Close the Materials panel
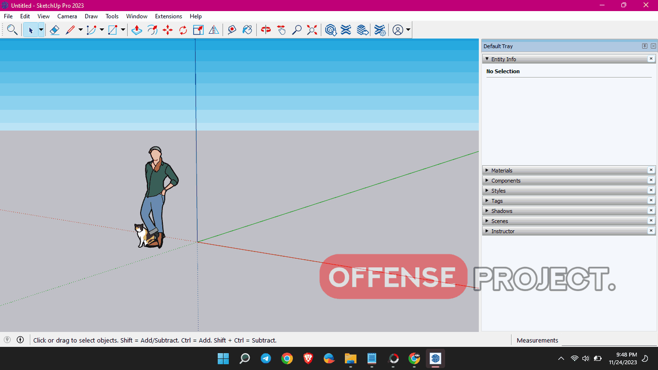 [x=651, y=170]
